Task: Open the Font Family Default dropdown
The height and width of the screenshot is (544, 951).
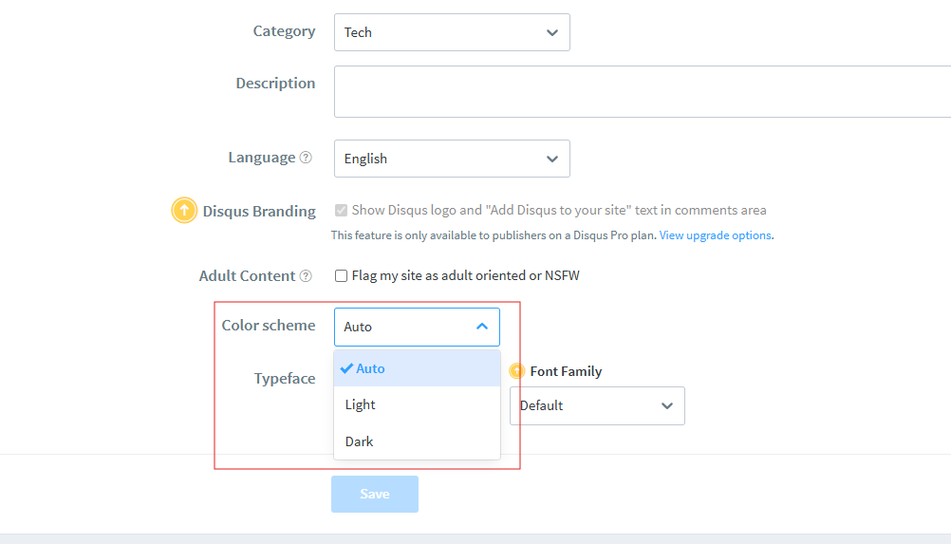Action: pos(597,405)
